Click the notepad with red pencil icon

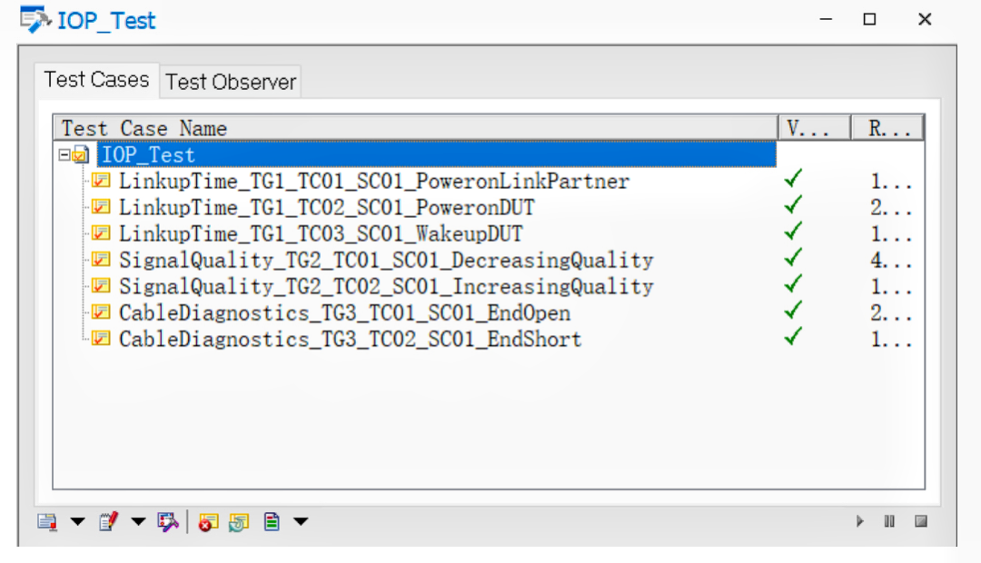[x=109, y=522]
